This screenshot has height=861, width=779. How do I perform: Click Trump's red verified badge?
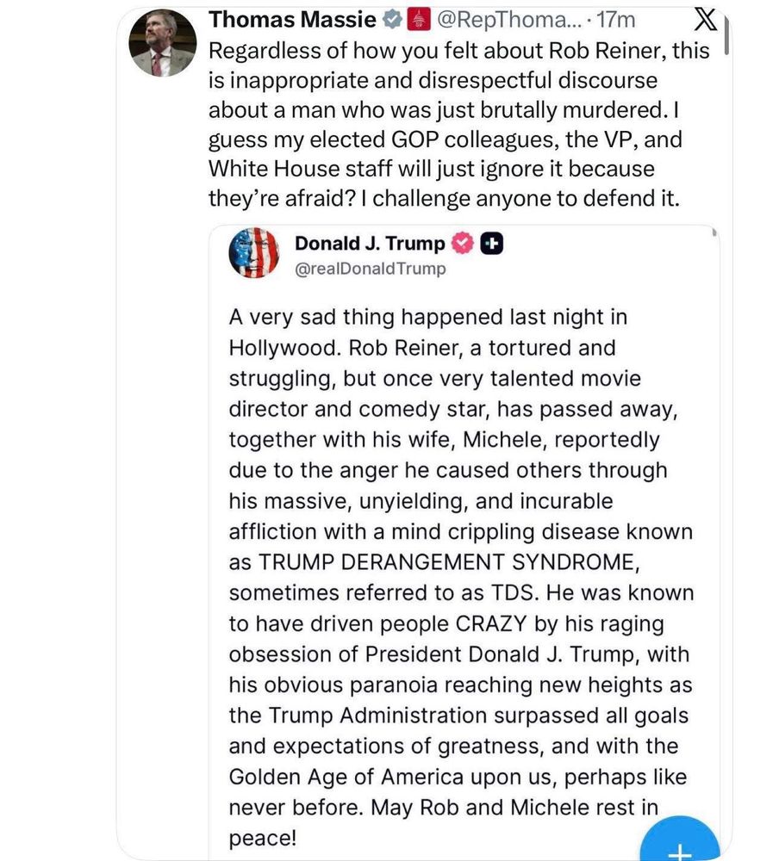(463, 244)
